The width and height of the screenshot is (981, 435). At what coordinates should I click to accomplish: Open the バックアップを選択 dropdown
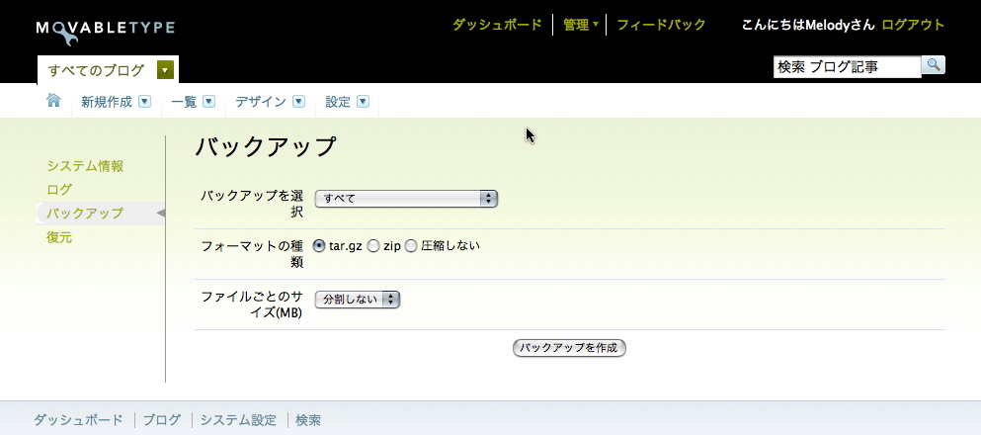tap(406, 199)
